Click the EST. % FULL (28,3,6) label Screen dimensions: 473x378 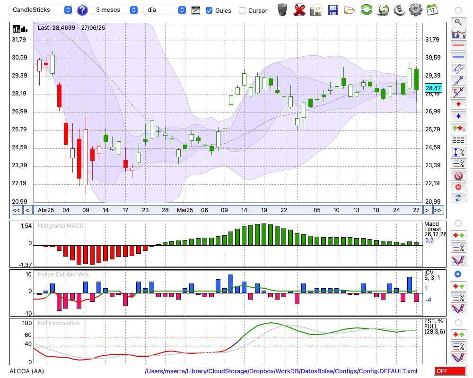[434, 326]
